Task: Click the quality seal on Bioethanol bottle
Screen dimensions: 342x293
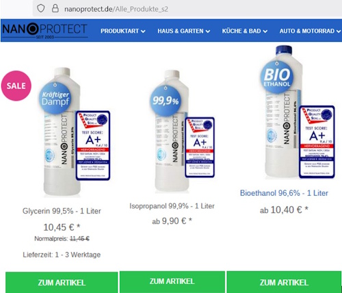Action: 317,142
